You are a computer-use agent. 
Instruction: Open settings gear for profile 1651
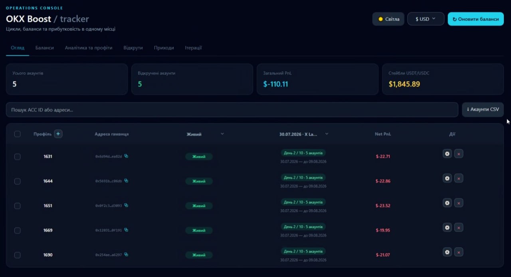tap(447, 203)
